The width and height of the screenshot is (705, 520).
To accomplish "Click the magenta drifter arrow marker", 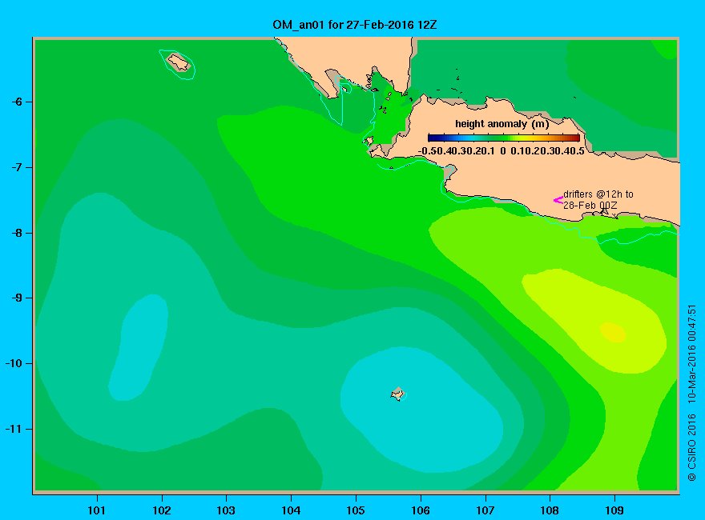I will (558, 200).
